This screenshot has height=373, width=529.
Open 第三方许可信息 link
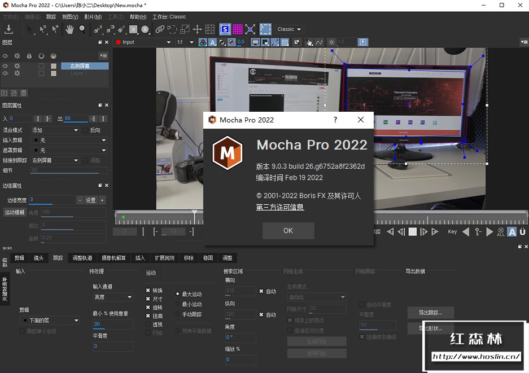point(280,207)
